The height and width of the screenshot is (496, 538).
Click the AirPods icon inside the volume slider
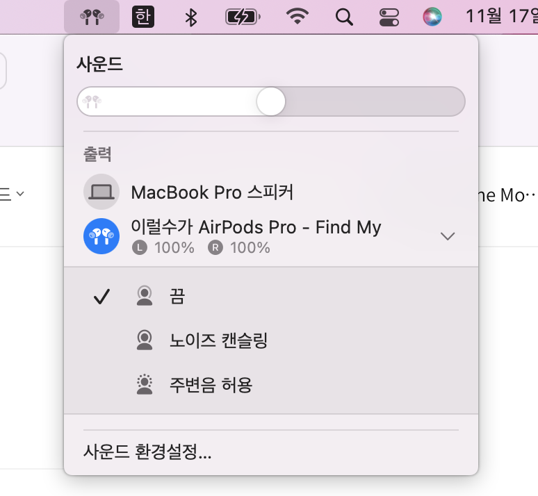(92, 102)
